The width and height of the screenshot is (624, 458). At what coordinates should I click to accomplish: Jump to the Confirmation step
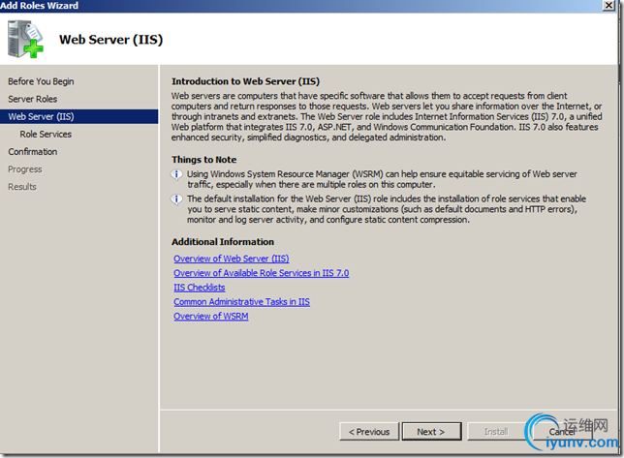coord(33,152)
